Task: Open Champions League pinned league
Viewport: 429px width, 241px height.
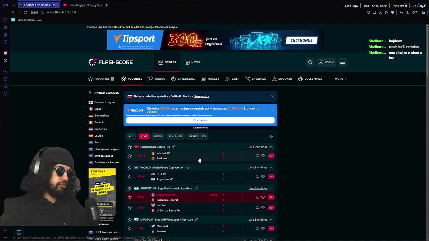Action: (104, 149)
